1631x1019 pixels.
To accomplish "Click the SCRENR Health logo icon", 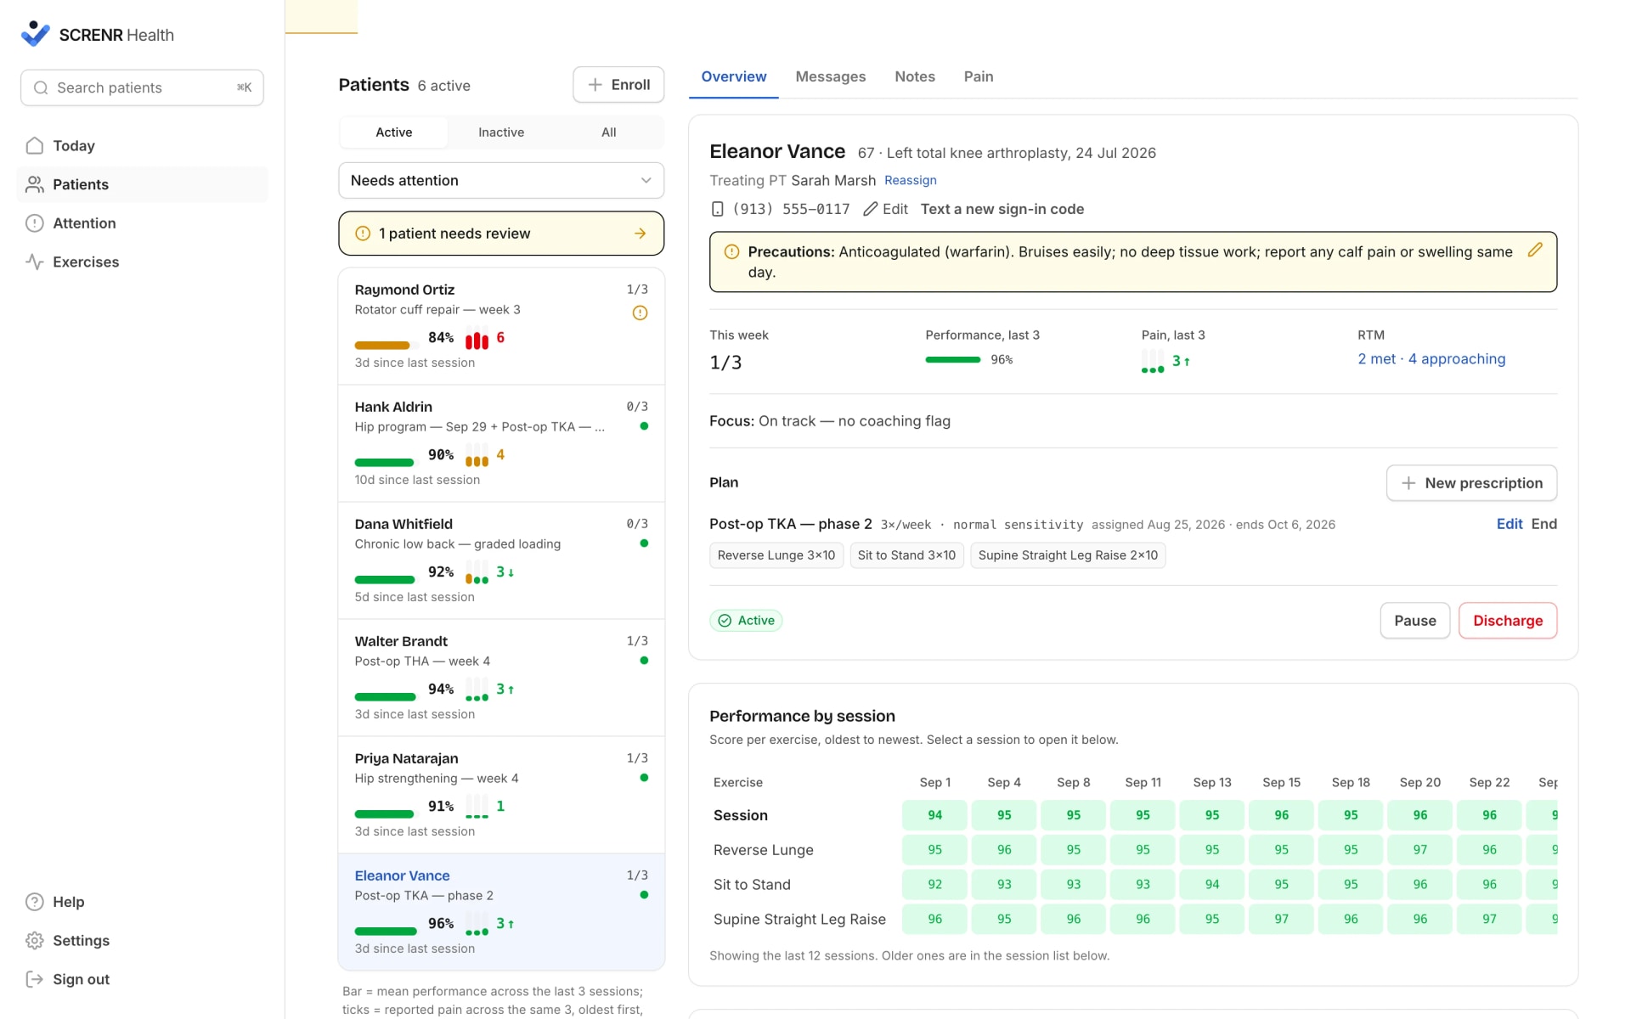I will click(x=35, y=34).
